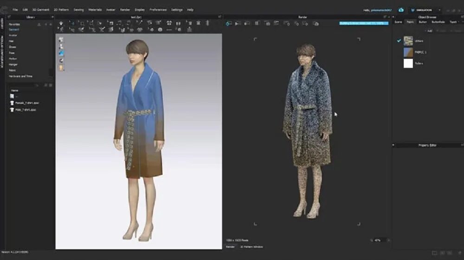464x260 pixels.
Task: Select the Avatar folder in Library
Action: tap(13, 35)
